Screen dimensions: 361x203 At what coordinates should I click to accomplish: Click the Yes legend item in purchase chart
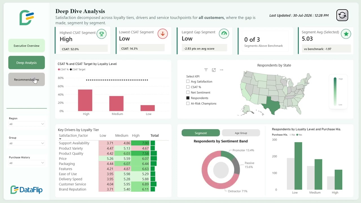coord(299,135)
